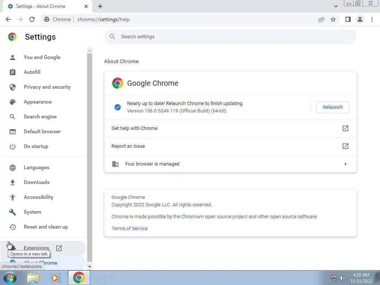Click the Chrome site info icon in address bar
Viewport: 380px width, 285px height.
tap(47, 19)
